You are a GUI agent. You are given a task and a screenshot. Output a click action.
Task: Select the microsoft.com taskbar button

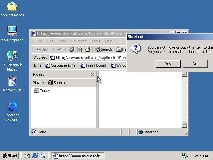coord(78,156)
